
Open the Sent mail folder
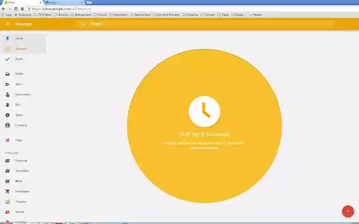point(24,84)
